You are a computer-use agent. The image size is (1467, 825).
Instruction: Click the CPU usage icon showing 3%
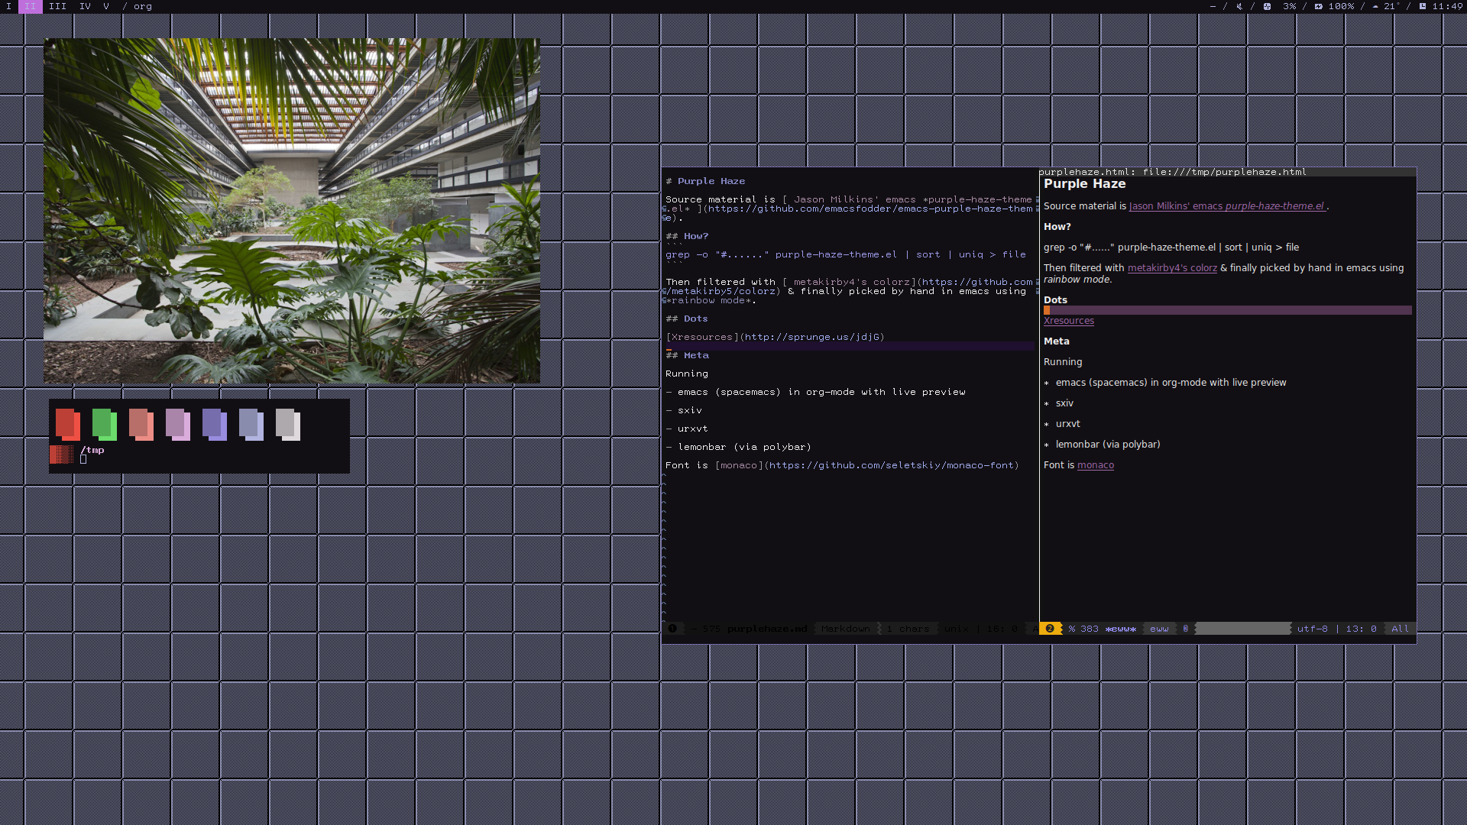1267,6
